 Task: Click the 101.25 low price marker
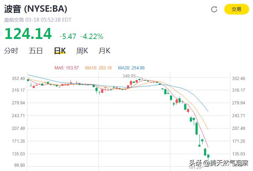[x=195, y=167]
